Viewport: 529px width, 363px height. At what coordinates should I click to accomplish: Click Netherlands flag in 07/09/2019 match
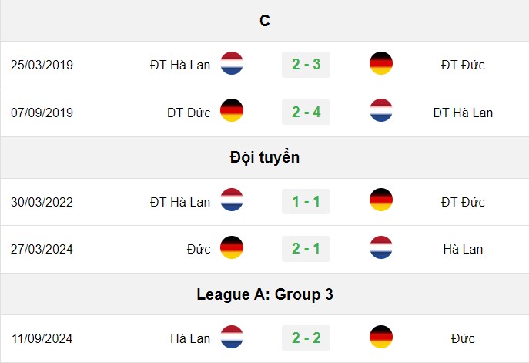[381, 110]
